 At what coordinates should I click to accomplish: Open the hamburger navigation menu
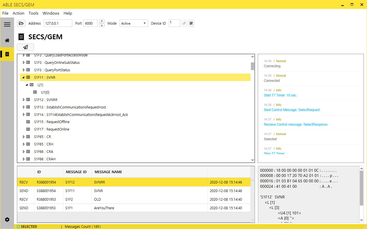pyautogui.click(x=7, y=25)
